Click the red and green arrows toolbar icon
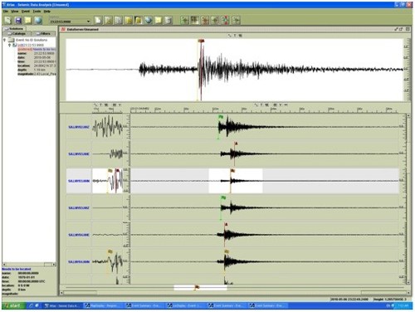Viewport: 415px width, 312px height. click(225, 20)
